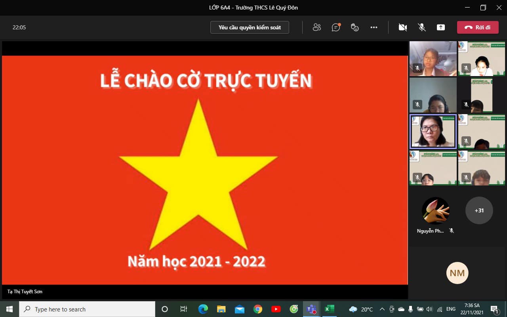Unmute the microphone

(x=422, y=27)
